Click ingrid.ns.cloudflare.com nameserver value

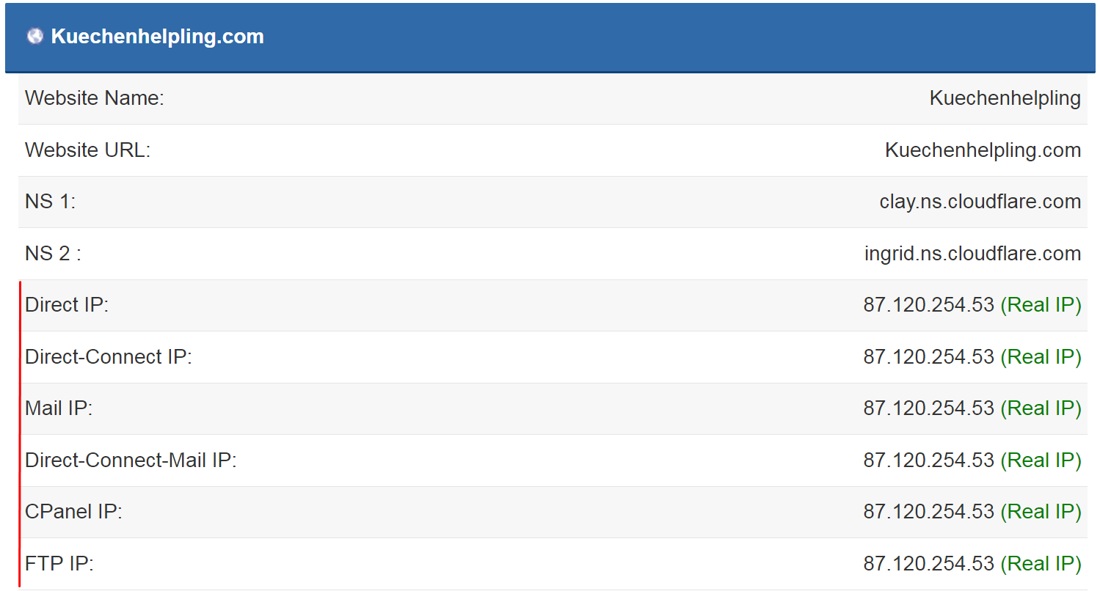(973, 254)
